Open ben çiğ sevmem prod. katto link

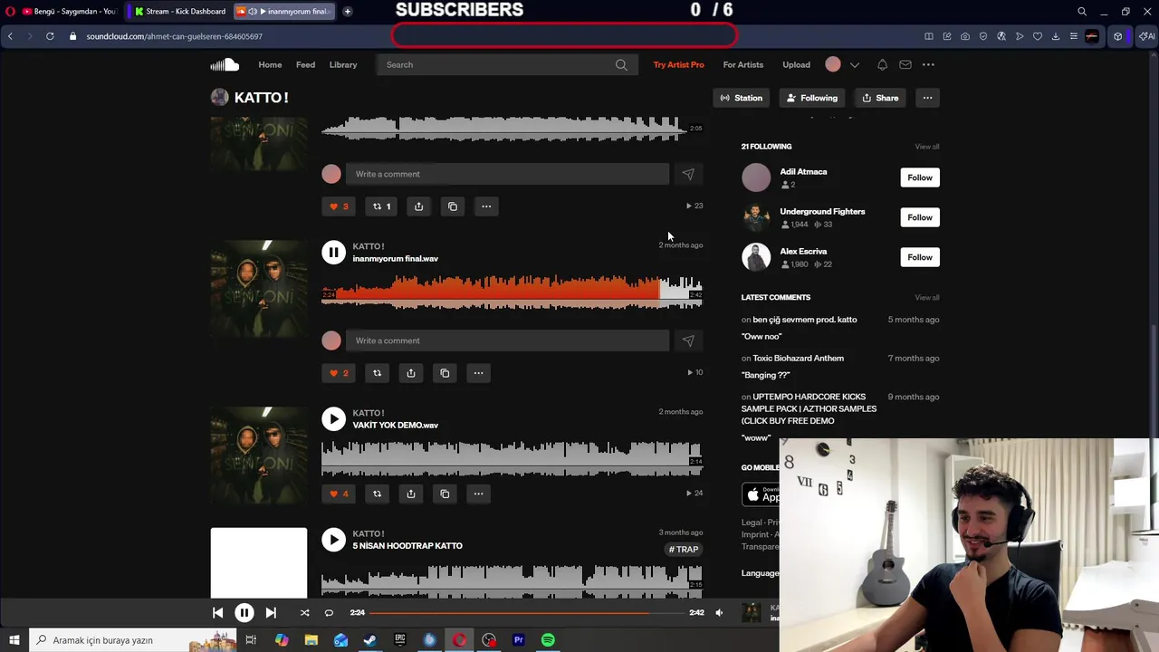coord(804,320)
